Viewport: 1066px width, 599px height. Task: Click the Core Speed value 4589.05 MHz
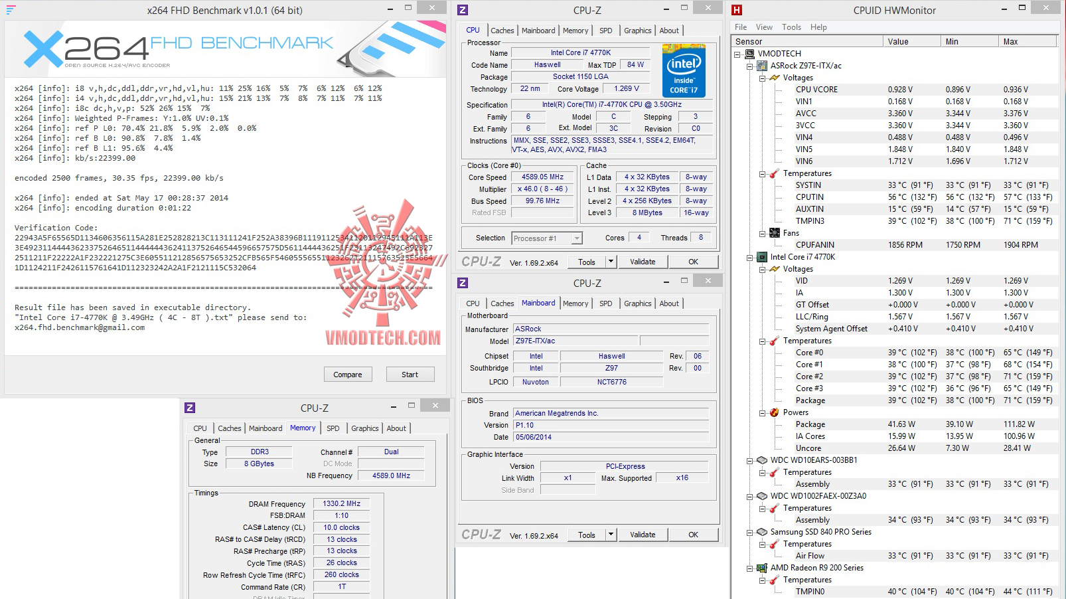[x=543, y=177]
